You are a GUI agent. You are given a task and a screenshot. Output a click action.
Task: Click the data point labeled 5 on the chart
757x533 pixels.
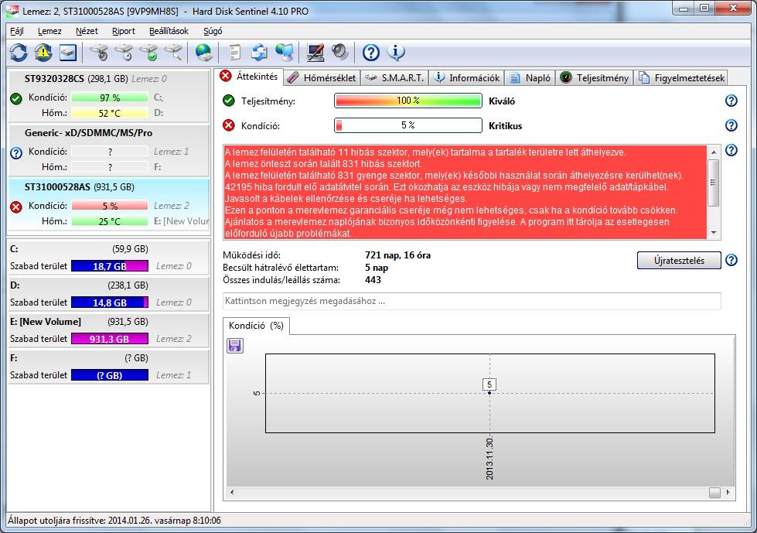489,392
